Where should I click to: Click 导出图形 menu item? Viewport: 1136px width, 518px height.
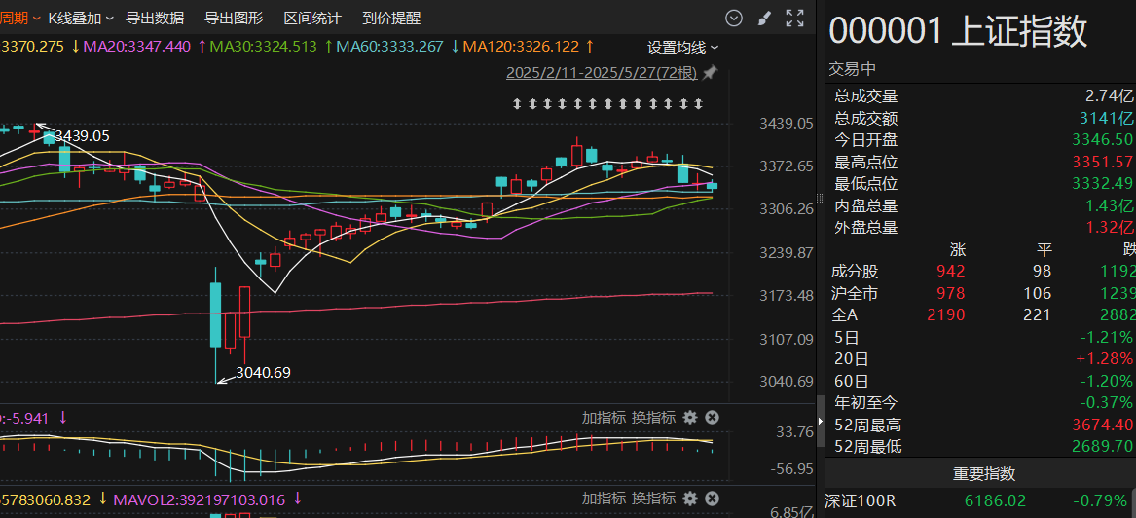(x=234, y=18)
